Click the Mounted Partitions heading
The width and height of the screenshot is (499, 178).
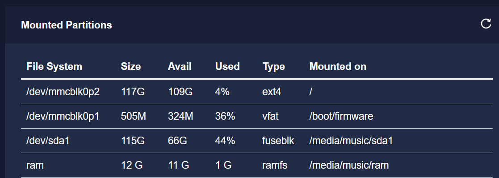(x=67, y=25)
